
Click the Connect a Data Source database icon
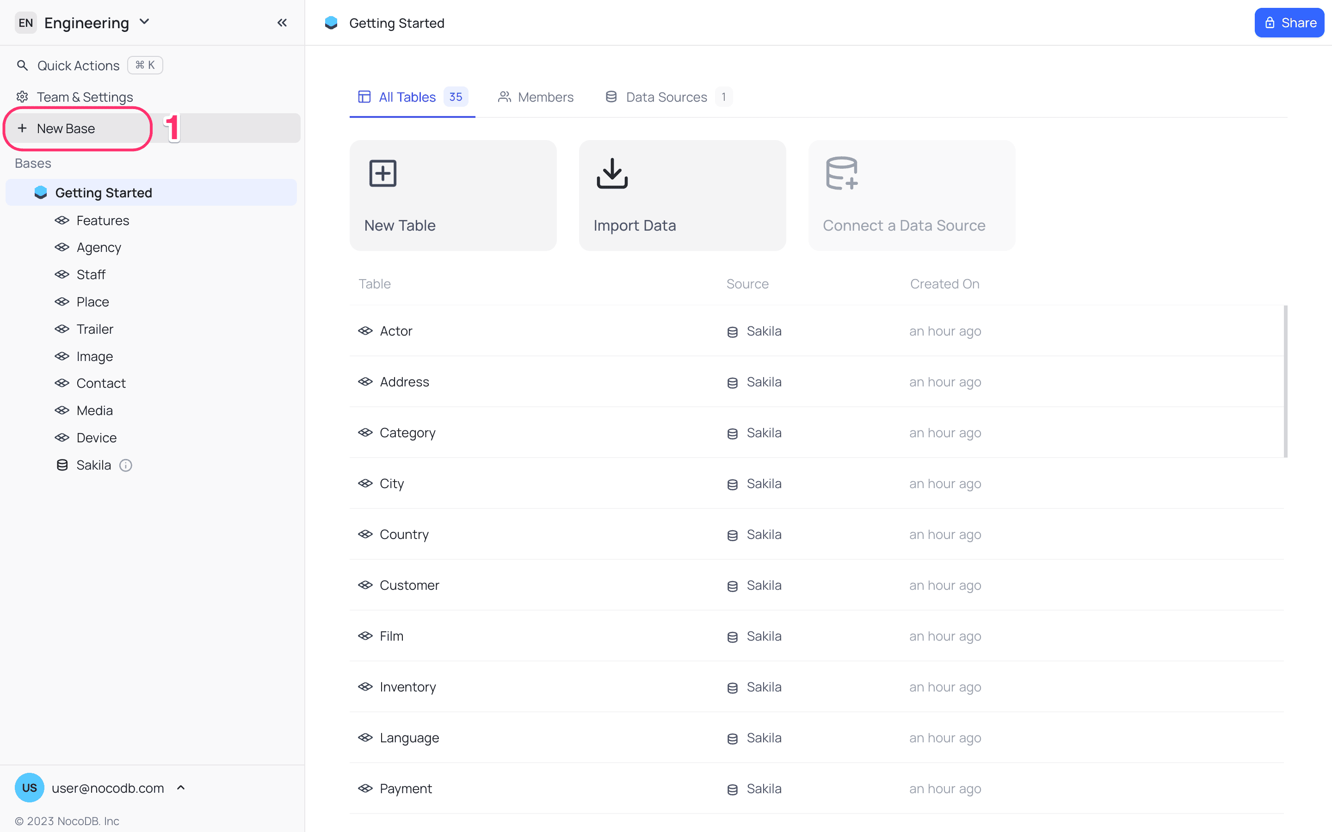click(842, 173)
